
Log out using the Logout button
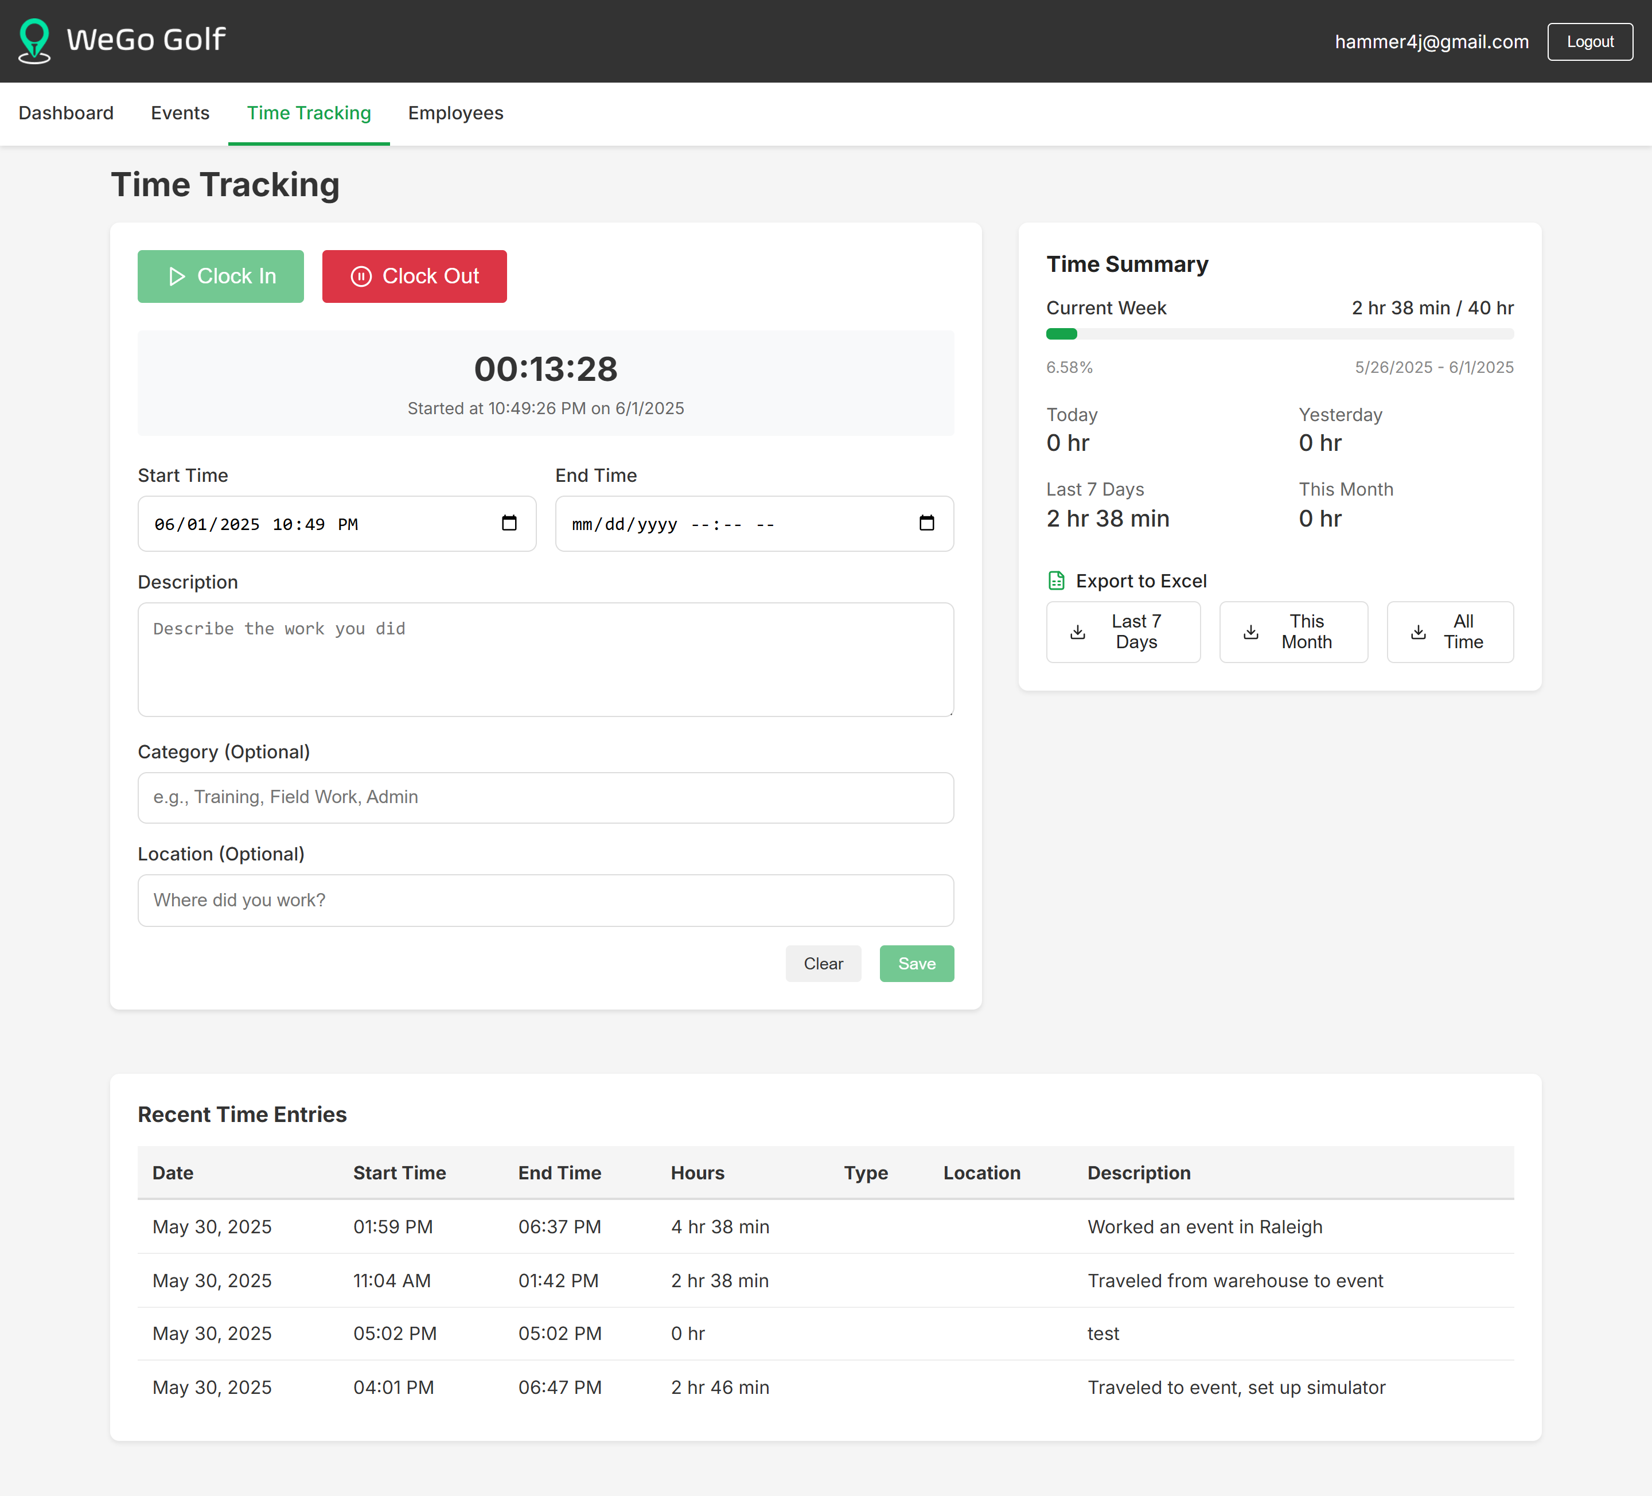click(x=1589, y=42)
